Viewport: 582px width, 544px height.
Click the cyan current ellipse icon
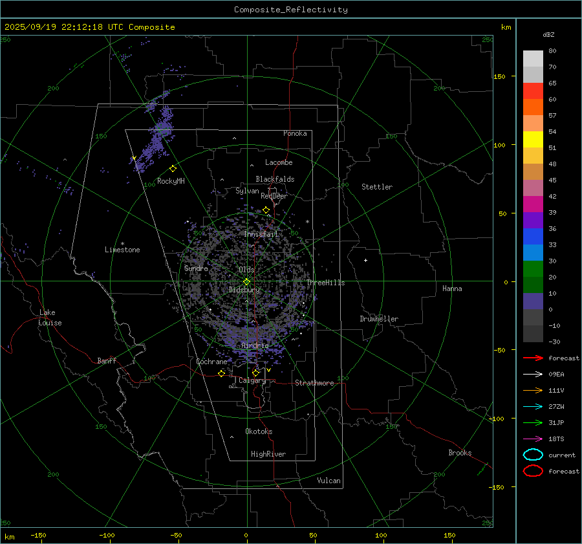[x=533, y=455]
